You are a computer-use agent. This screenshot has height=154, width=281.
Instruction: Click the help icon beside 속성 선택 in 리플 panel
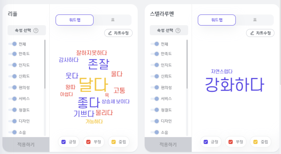[36, 30]
